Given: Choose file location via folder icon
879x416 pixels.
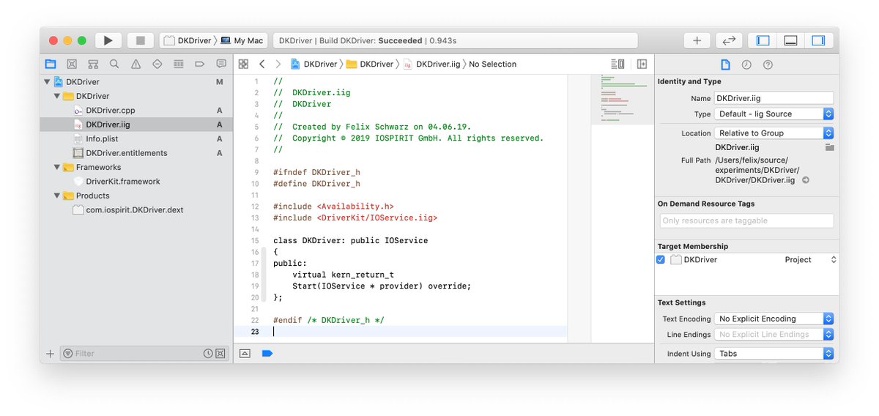Looking at the screenshot, I should pyautogui.click(x=829, y=147).
